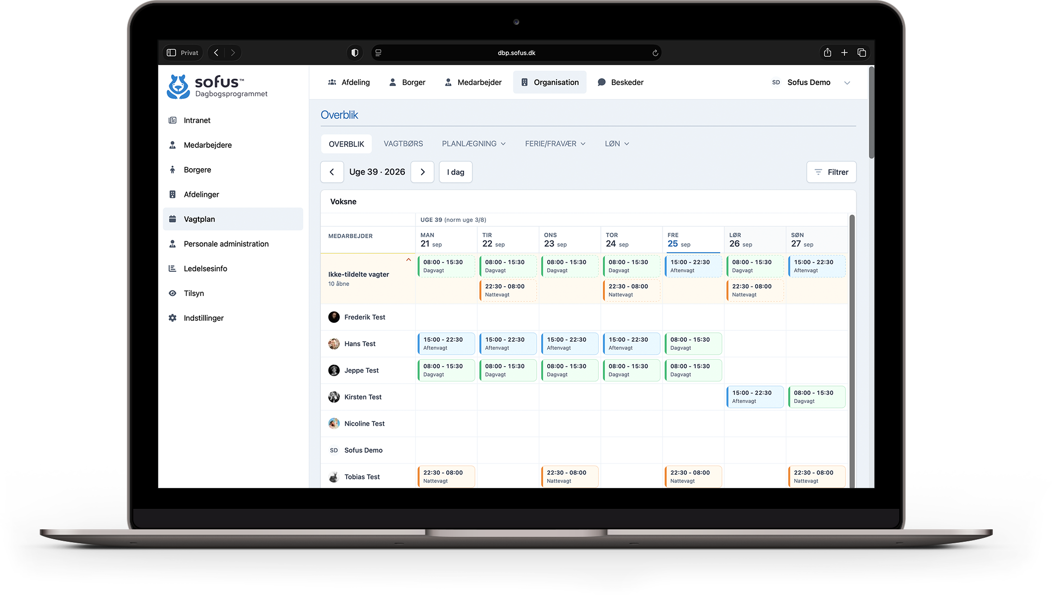Select the Beskeder top menu item

(x=620, y=83)
